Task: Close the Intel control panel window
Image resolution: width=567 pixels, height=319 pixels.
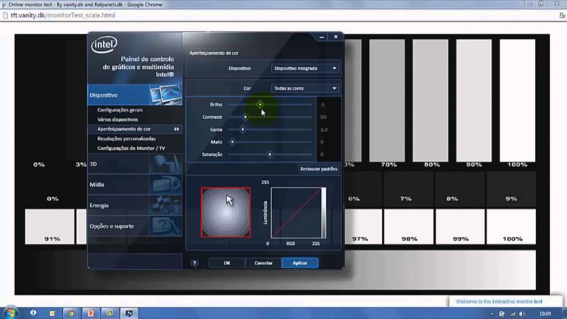Action: click(336, 37)
